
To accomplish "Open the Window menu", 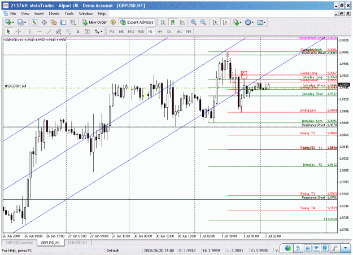I will coord(86,14).
